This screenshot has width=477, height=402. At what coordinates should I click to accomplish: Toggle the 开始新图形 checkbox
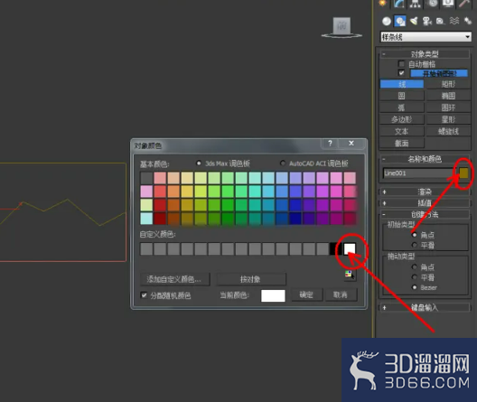(401, 73)
